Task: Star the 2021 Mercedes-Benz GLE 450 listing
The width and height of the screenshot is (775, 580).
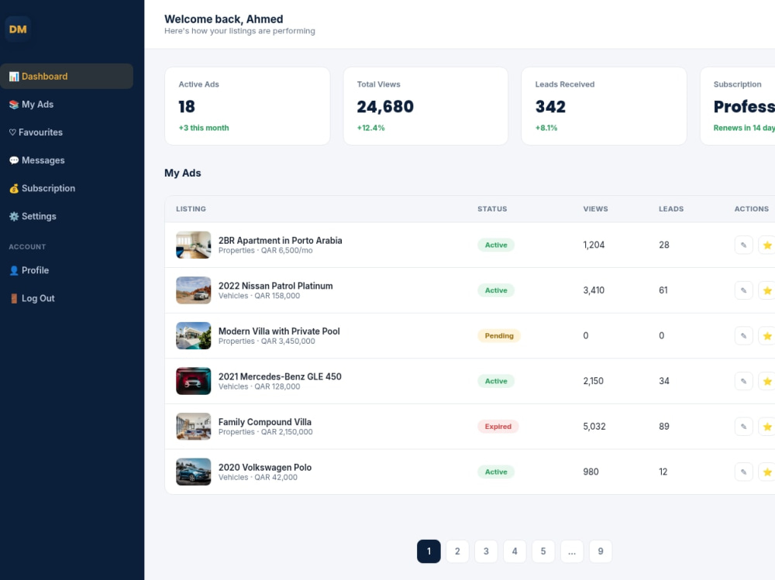Action: point(767,381)
